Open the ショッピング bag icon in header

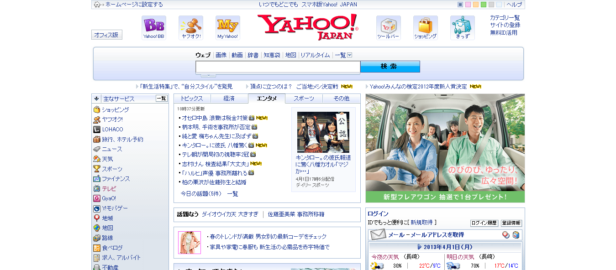426,28
